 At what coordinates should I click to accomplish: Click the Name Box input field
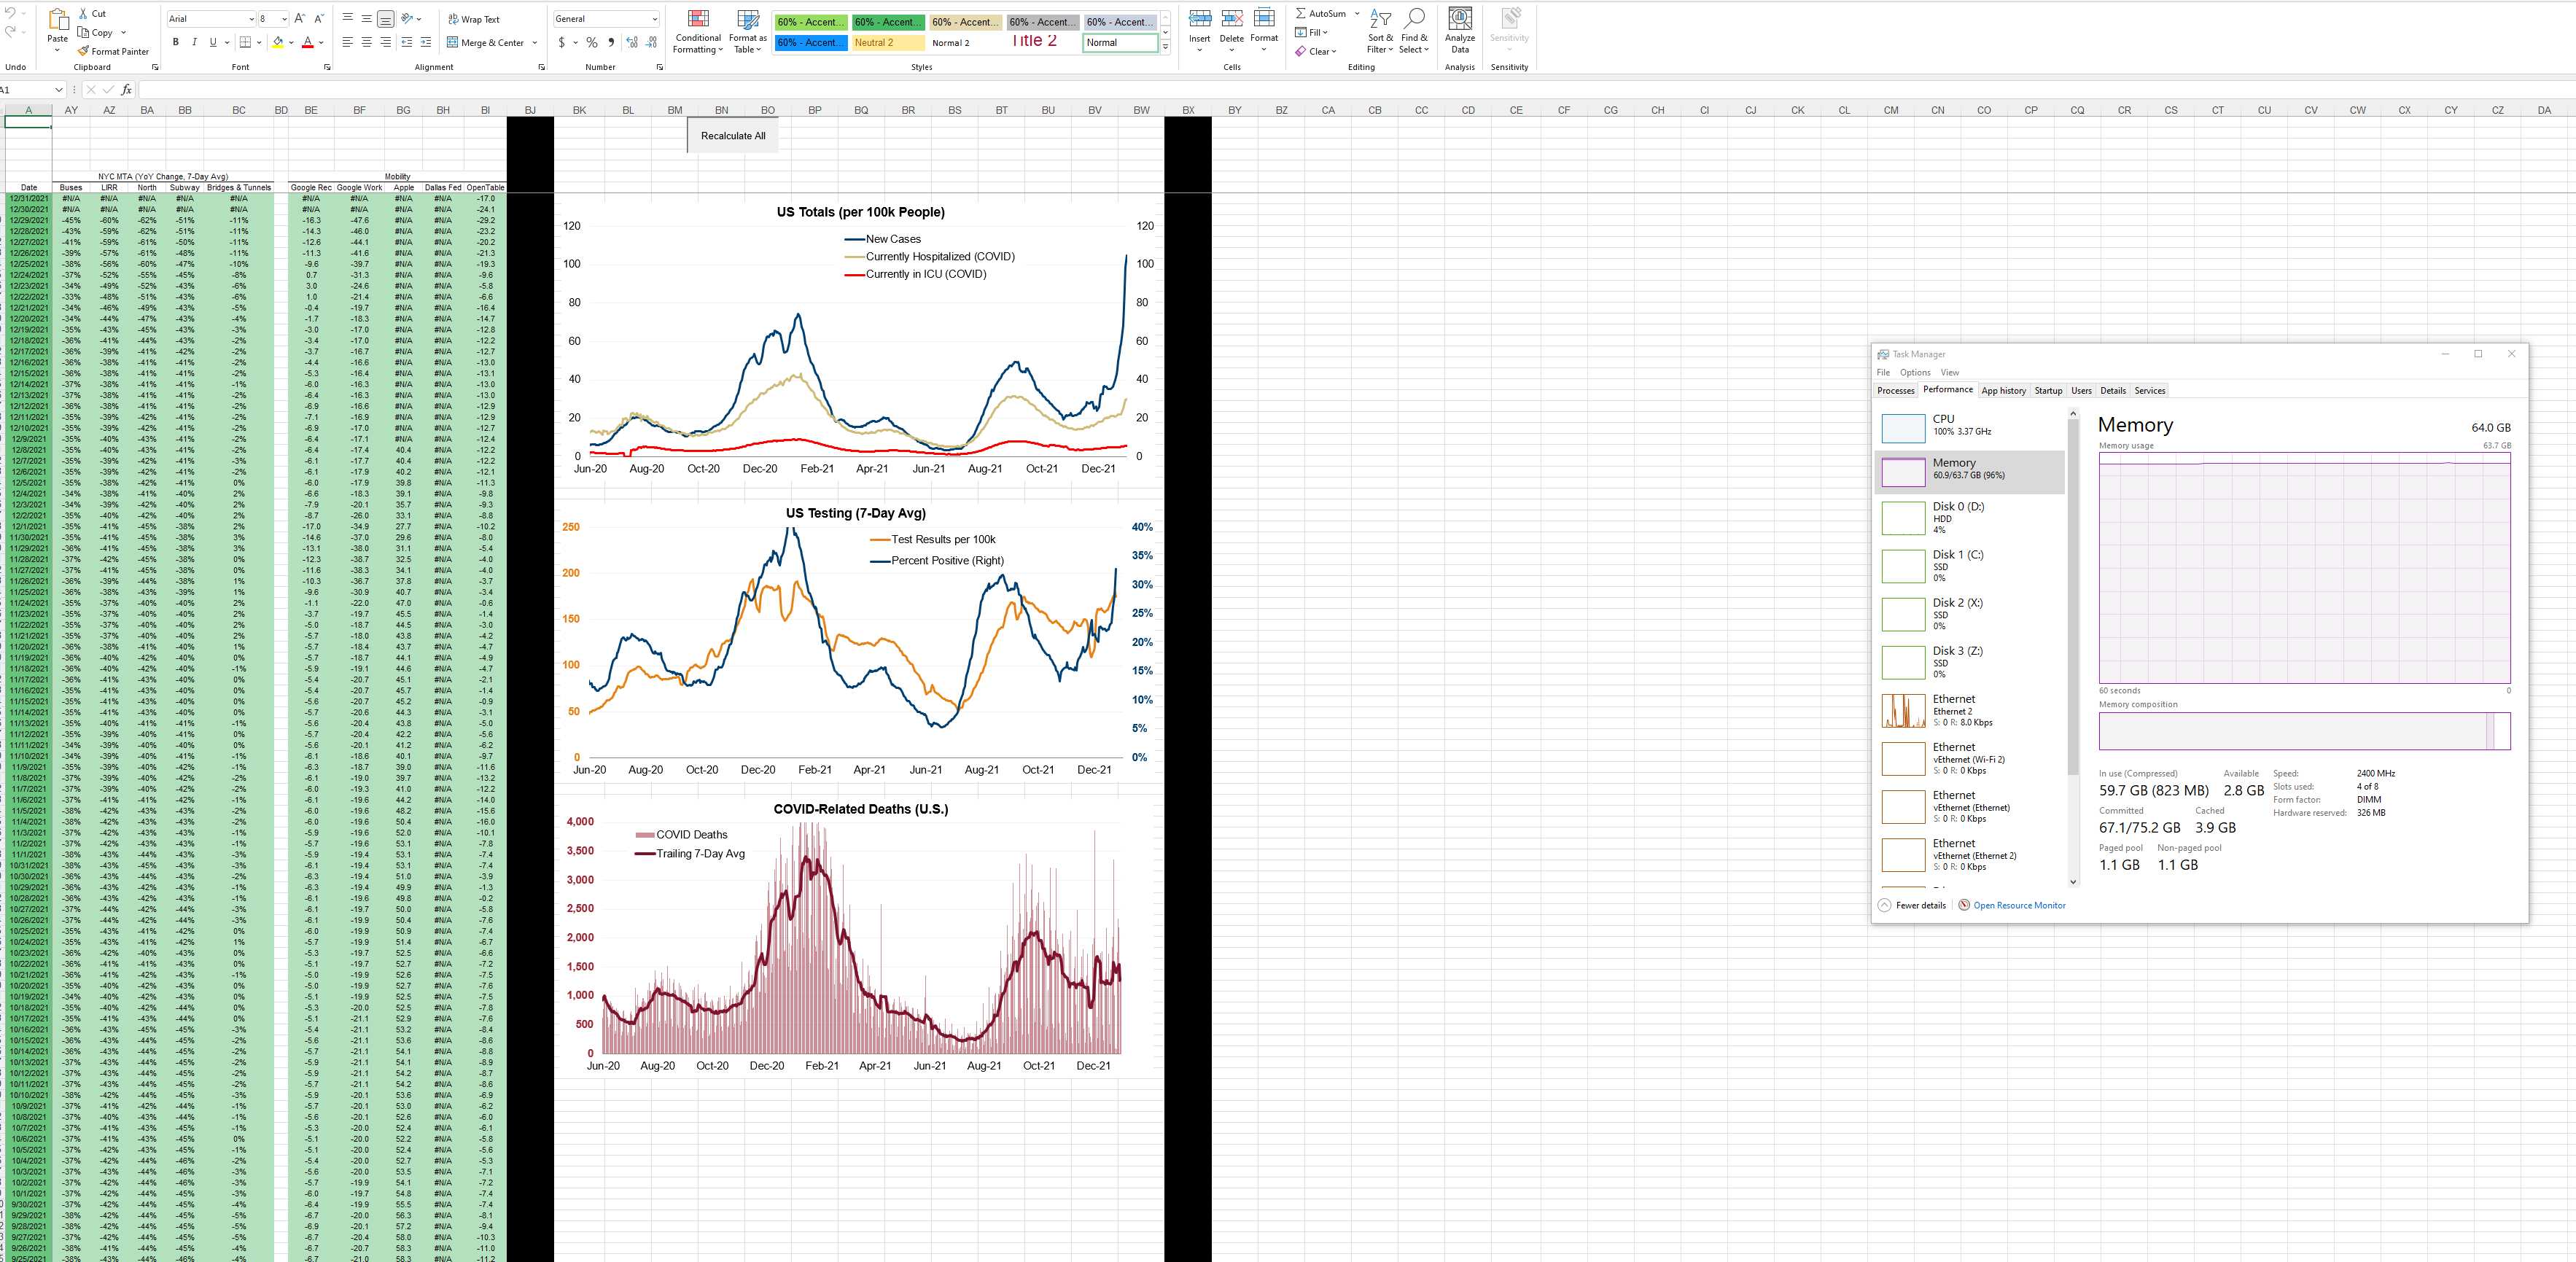(28, 89)
